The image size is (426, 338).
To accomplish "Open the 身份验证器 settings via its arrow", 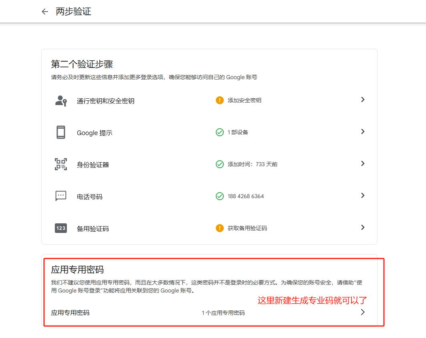I will tap(363, 163).
